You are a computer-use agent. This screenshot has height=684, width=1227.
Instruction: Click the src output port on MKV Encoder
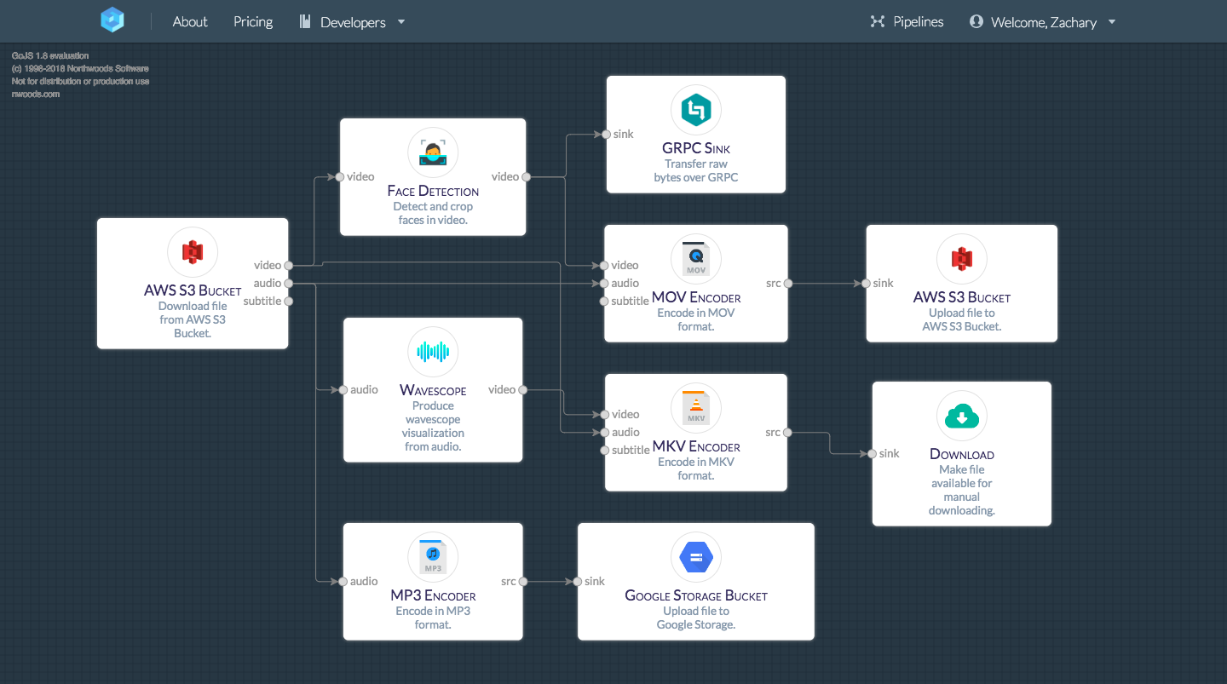[x=787, y=432]
